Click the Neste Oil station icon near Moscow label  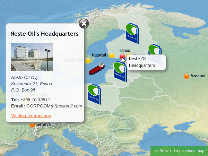click(x=155, y=54)
